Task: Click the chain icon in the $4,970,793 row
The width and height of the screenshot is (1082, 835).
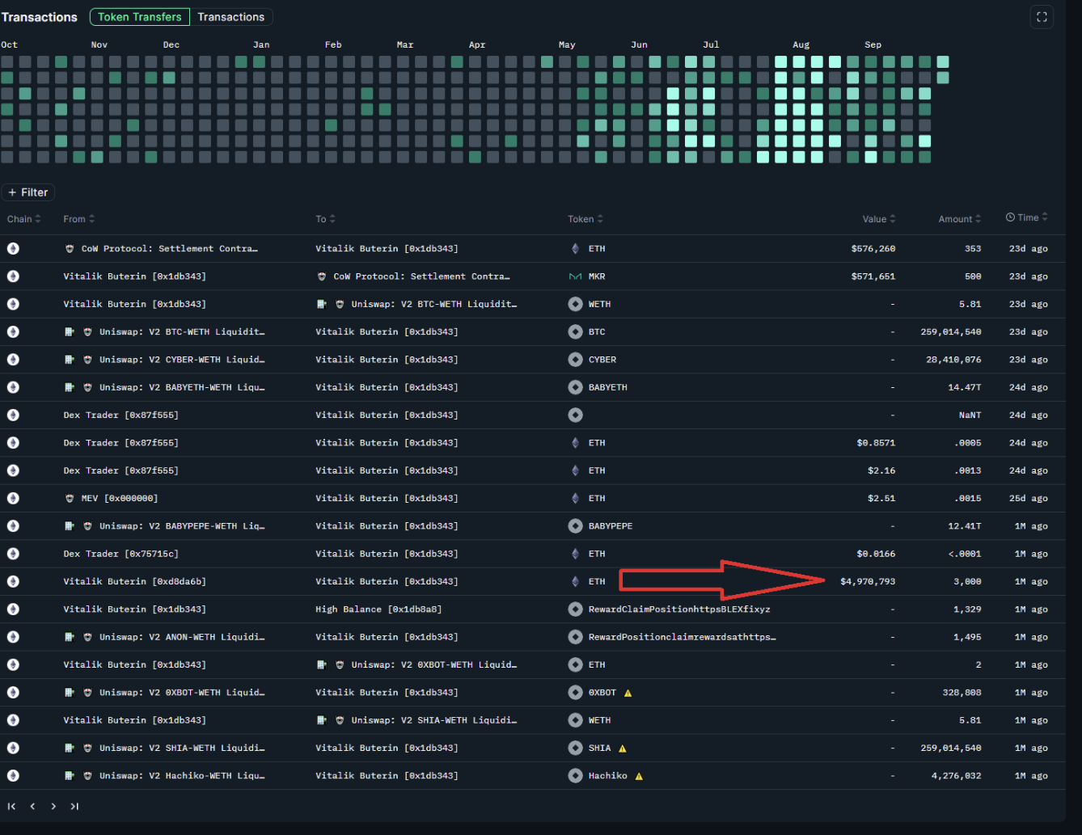Action: [x=13, y=581]
